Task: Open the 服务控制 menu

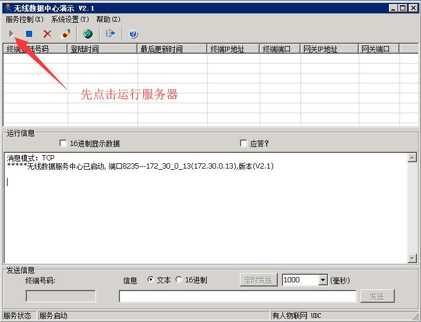Action: pyautogui.click(x=24, y=19)
